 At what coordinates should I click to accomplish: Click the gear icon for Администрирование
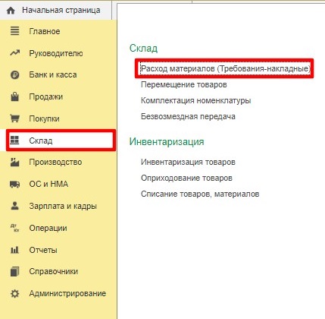click(x=14, y=294)
